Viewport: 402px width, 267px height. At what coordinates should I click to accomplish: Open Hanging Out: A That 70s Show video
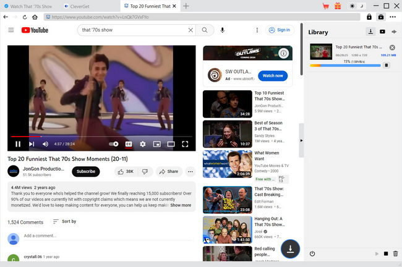[x=228, y=230]
